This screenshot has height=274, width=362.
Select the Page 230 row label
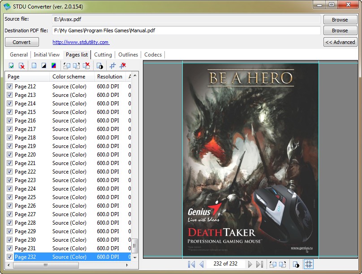pos(25,240)
